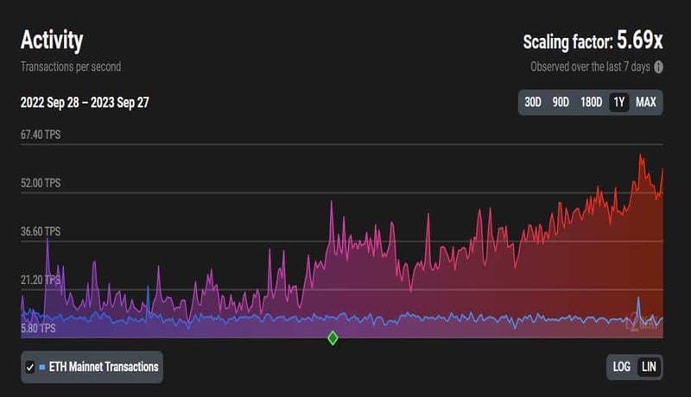Click the 52.00 TPS axis label
Viewport: 691px width, 397px height.
pos(41,183)
